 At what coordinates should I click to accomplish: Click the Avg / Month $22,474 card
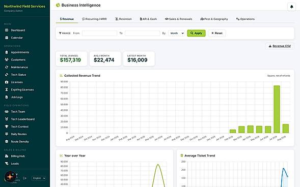[105, 59]
